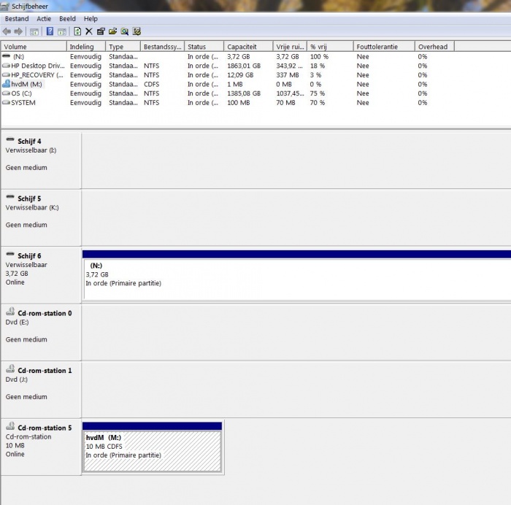
Task: Click the open folder toolbar icon
Action: [112, 31]
